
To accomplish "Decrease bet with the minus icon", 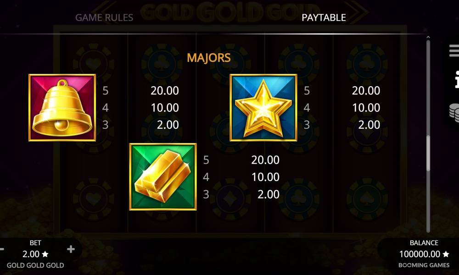I will tap(2, 249).
